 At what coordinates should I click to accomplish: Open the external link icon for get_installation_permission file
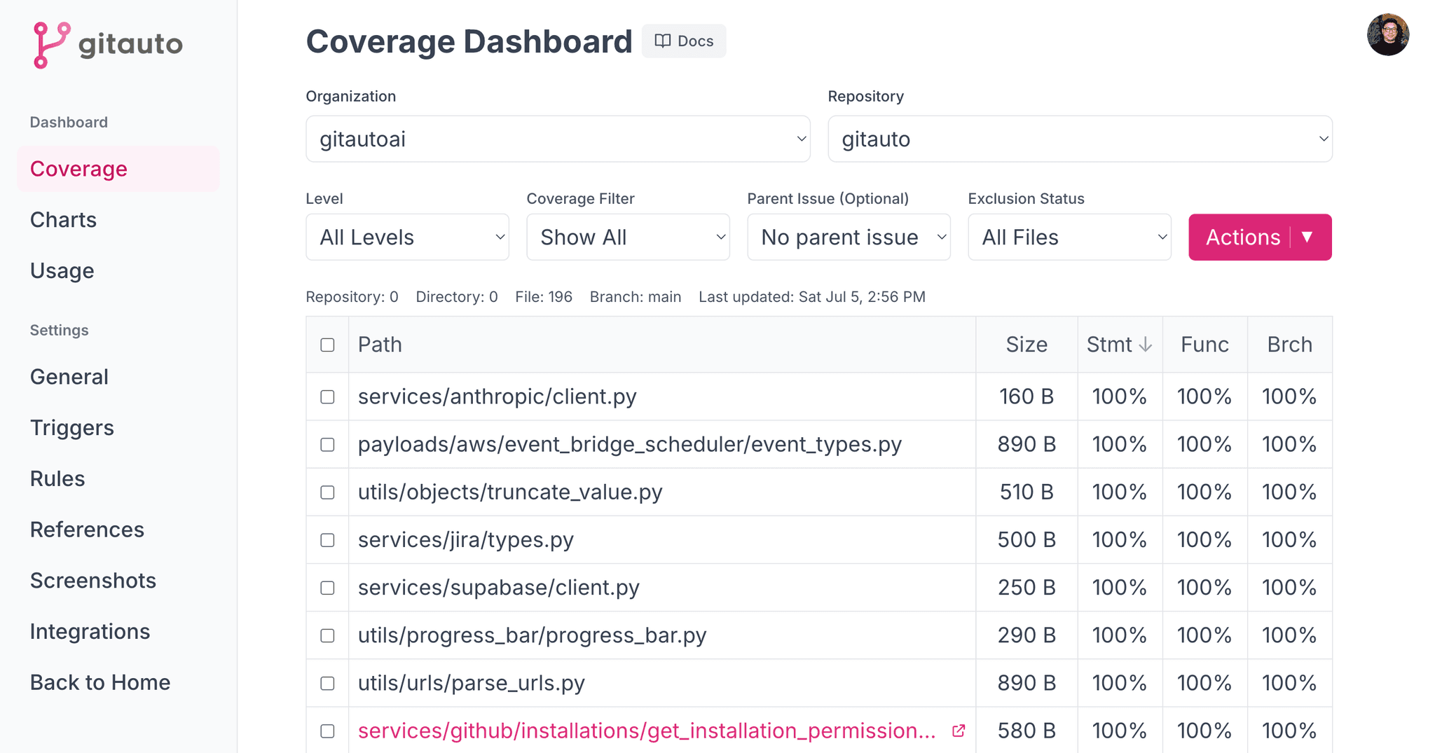[x=959, y=731]
